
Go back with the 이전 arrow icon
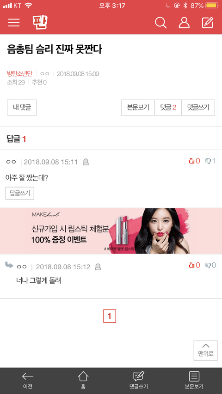[28, 376]
